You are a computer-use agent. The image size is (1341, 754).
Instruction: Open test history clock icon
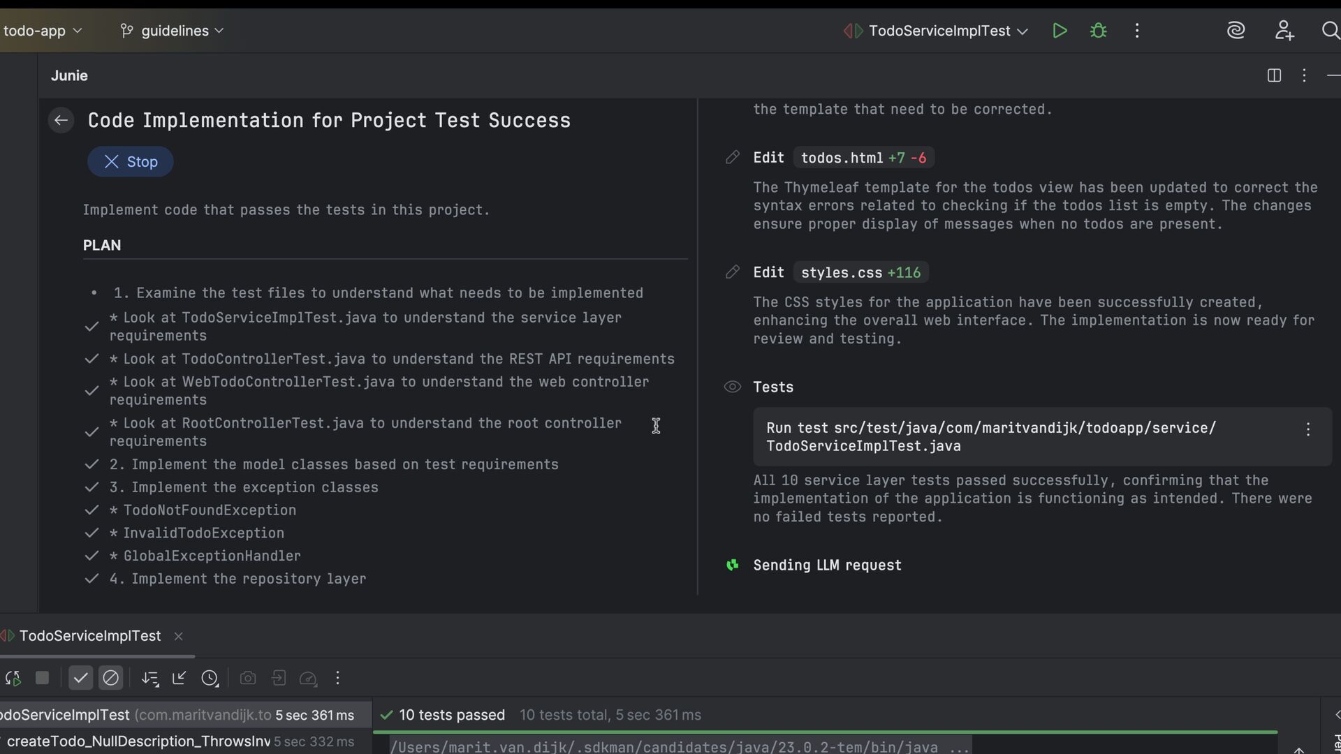click(x=210, y=678)
